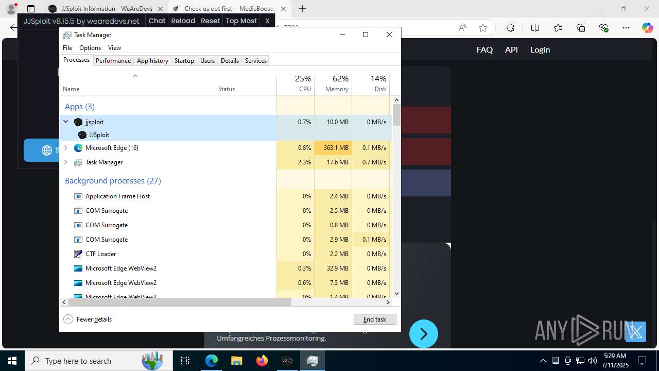Click the Edge profile avatar icon
This screenshot has height=371, width=659.
(11, 9)
